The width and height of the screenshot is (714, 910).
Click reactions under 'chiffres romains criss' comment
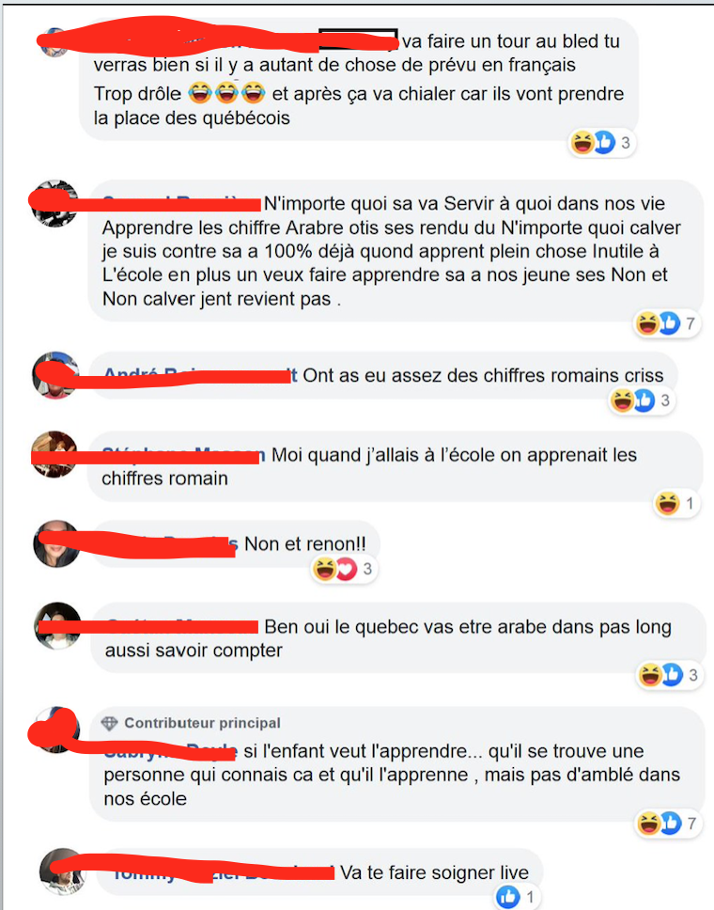click(x=642, y=400)
